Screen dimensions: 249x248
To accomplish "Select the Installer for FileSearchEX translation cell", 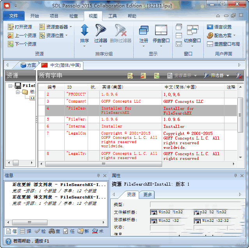I will pyautogui.click(x=193, y=111).
